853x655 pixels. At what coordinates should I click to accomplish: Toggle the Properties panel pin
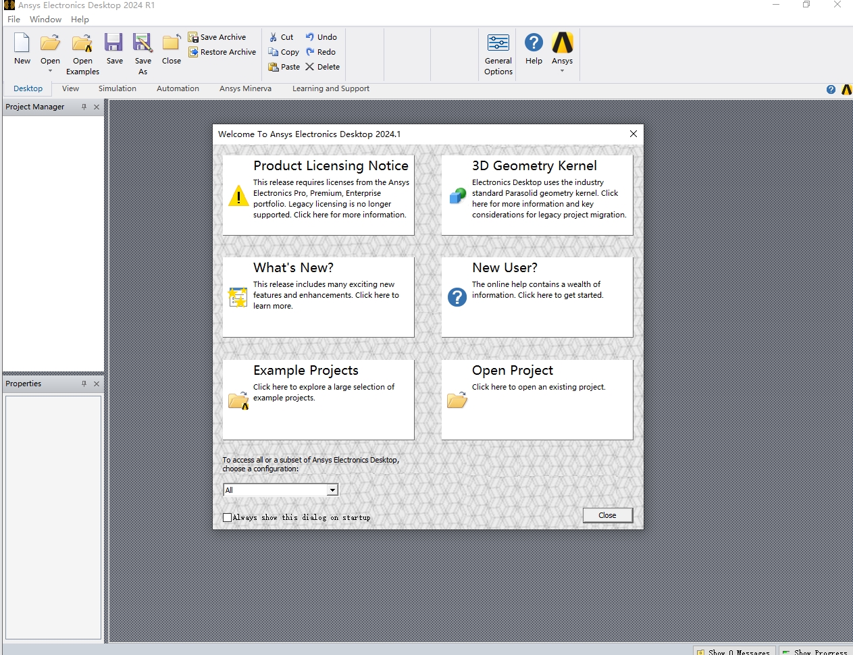click(x=84, y=384)
